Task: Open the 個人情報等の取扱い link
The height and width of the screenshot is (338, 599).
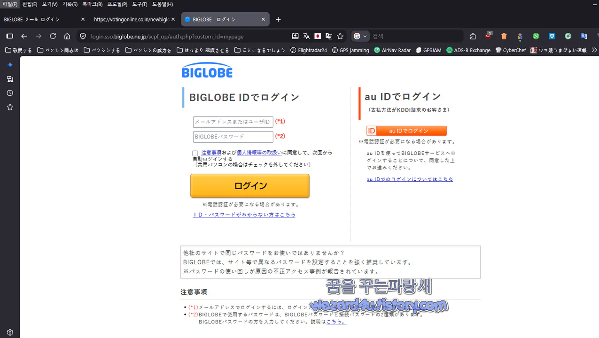Action: (x=259, y=153)
